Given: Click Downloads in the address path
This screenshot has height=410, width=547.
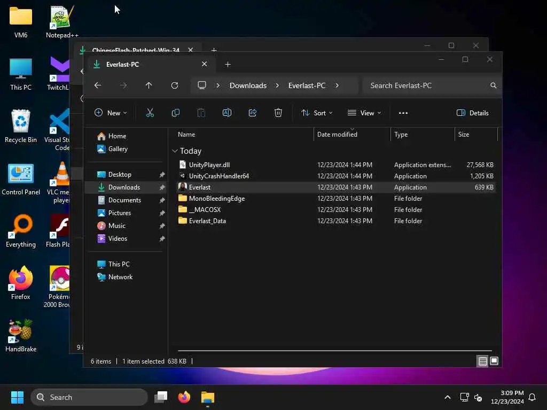Looking at the screenshot, I should 248,85.
